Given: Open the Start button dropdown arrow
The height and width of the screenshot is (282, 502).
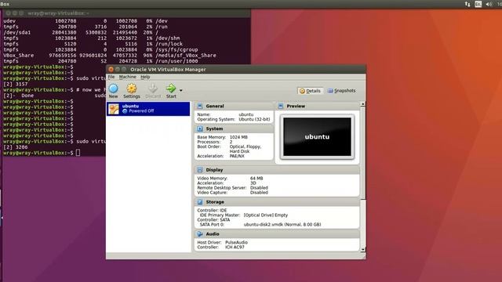Looking at the screenshot, I should click(x=181, y=91).
